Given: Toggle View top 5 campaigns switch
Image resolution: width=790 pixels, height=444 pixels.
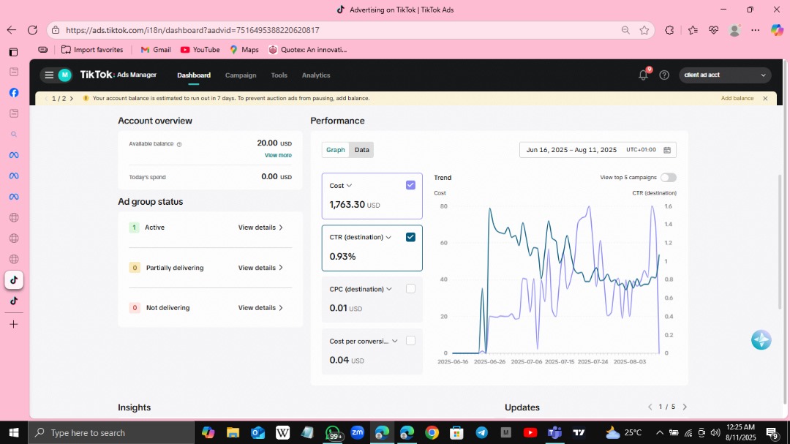Looking at the screenshot, I should click(x=668, y=177).
